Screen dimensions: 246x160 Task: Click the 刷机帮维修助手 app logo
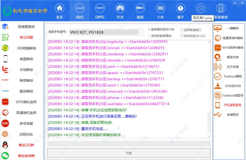(x=25, y=11)
